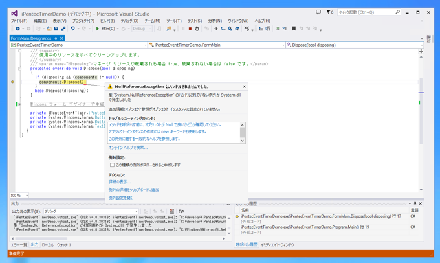This screenshot has height=263, width=440.
Task: Click the editor split plus icon
Action: click(421, 51)
